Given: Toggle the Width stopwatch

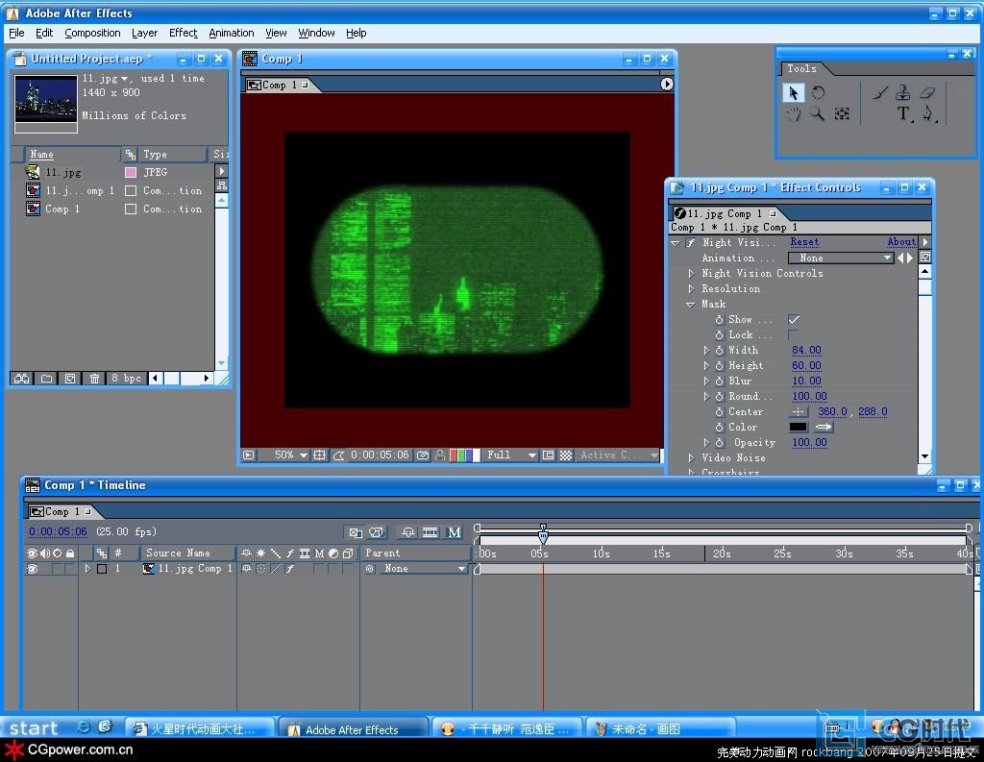Looking at the screenshot, I should tap(719, 350).
